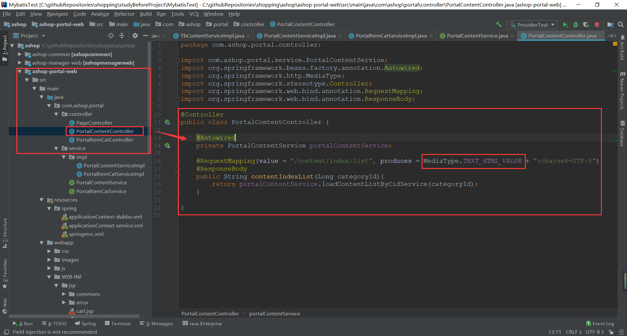Fold the imports block on line 3
The height and width of the screenshot is (336, 627).
pos(178,60)
